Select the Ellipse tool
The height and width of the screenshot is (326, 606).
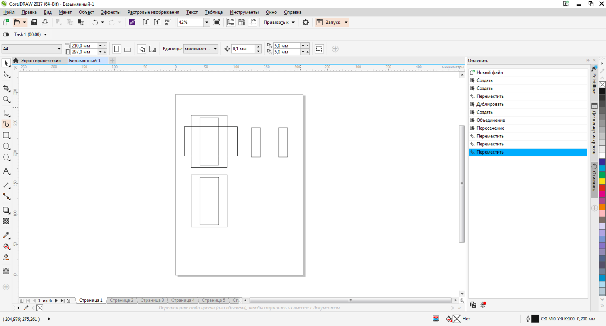pos(6,146)
